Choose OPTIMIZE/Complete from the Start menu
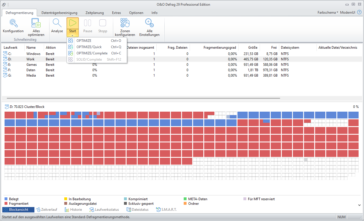Screen dimensions: 364x221 coord(97,53)
